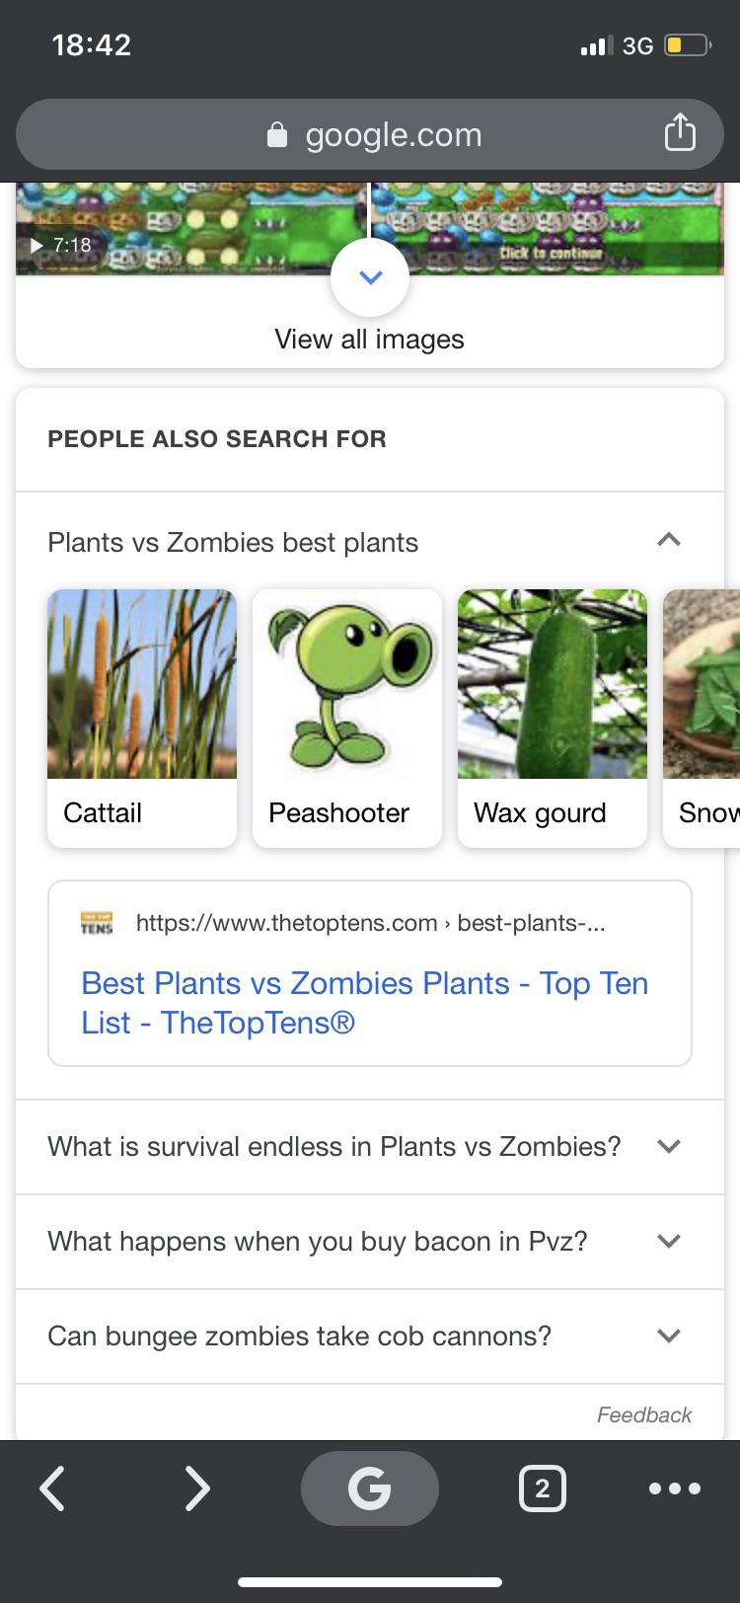This screenshot has width=740, height=1603.
Task: Open the tab switcher showing 2 tabs
Action: click(x=542, y=1488)
